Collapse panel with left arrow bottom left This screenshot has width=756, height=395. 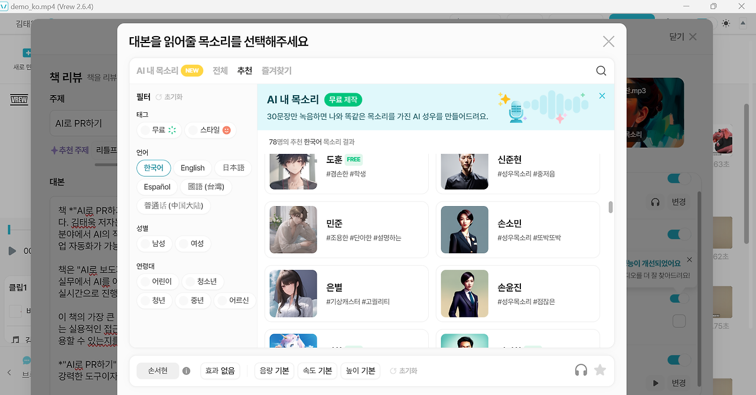(9, 373)
